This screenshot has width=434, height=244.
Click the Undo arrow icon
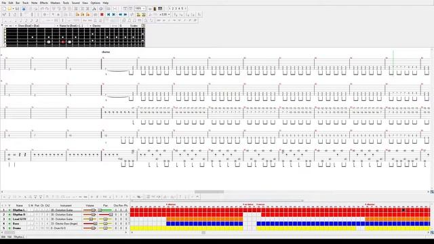tap(42, 9)
